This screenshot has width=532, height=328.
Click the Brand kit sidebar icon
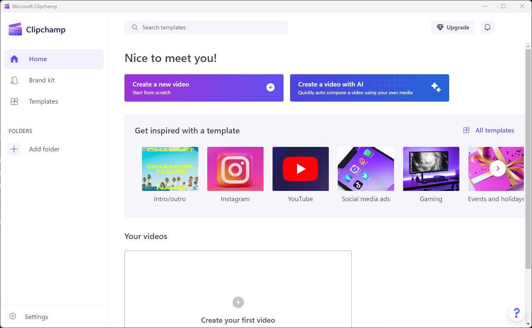[14, 80]
